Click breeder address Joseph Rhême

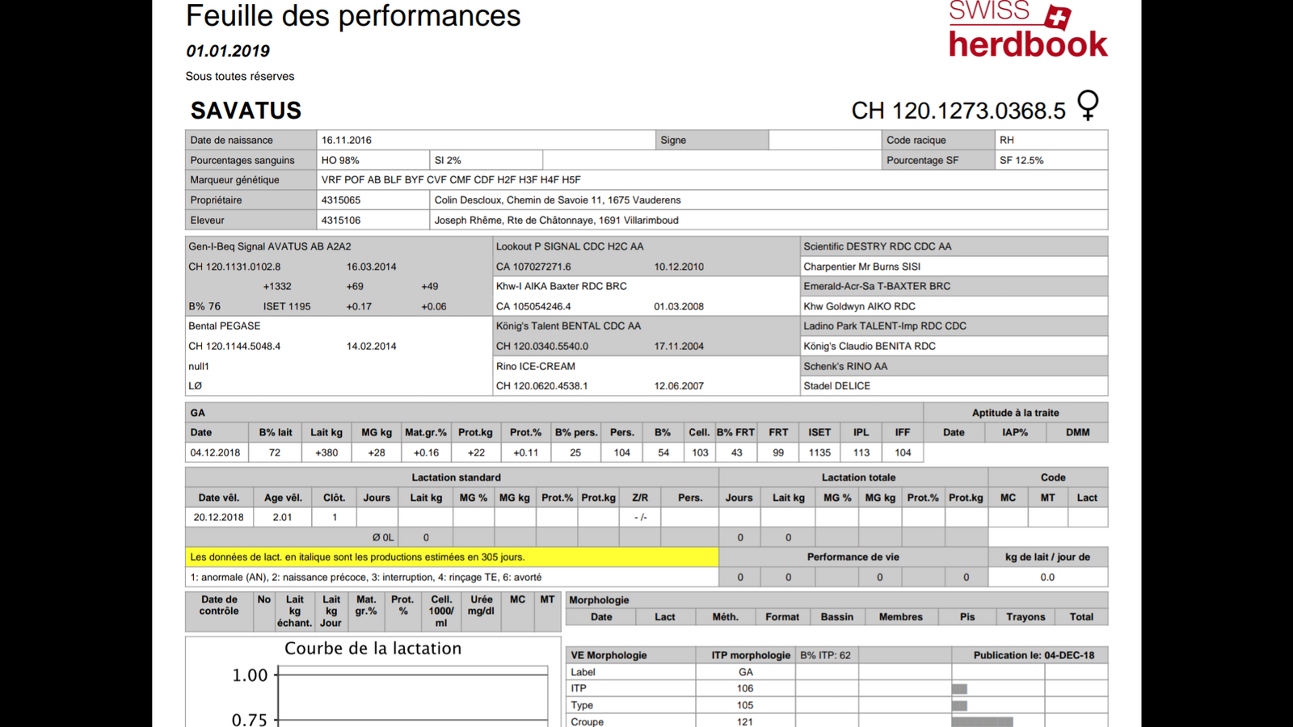[556, 221]
